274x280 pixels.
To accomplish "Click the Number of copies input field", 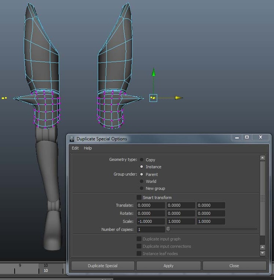I will click(x=150, y=229).
